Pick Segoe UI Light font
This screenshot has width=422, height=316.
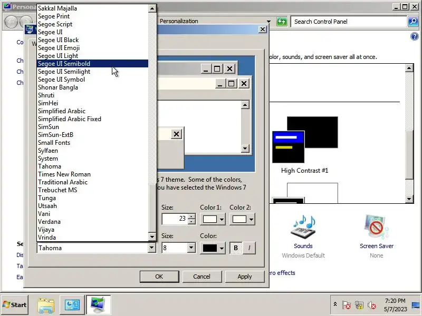pos(92,56)
